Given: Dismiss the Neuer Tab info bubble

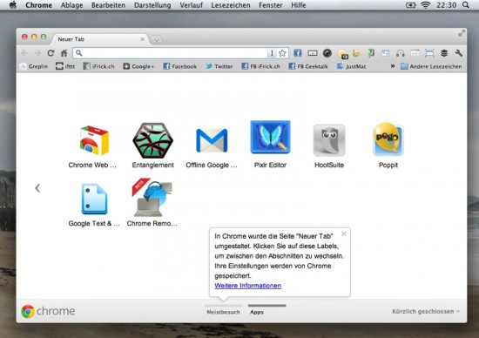Looking at the screenshot, I should pyautogui.click(x=344, y=233).
